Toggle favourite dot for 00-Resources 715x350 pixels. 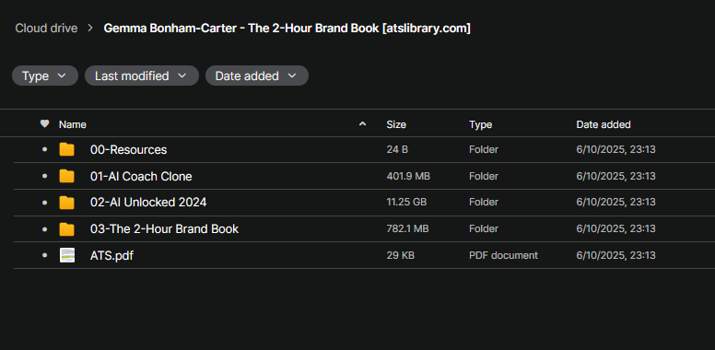[x=44, y=149]
